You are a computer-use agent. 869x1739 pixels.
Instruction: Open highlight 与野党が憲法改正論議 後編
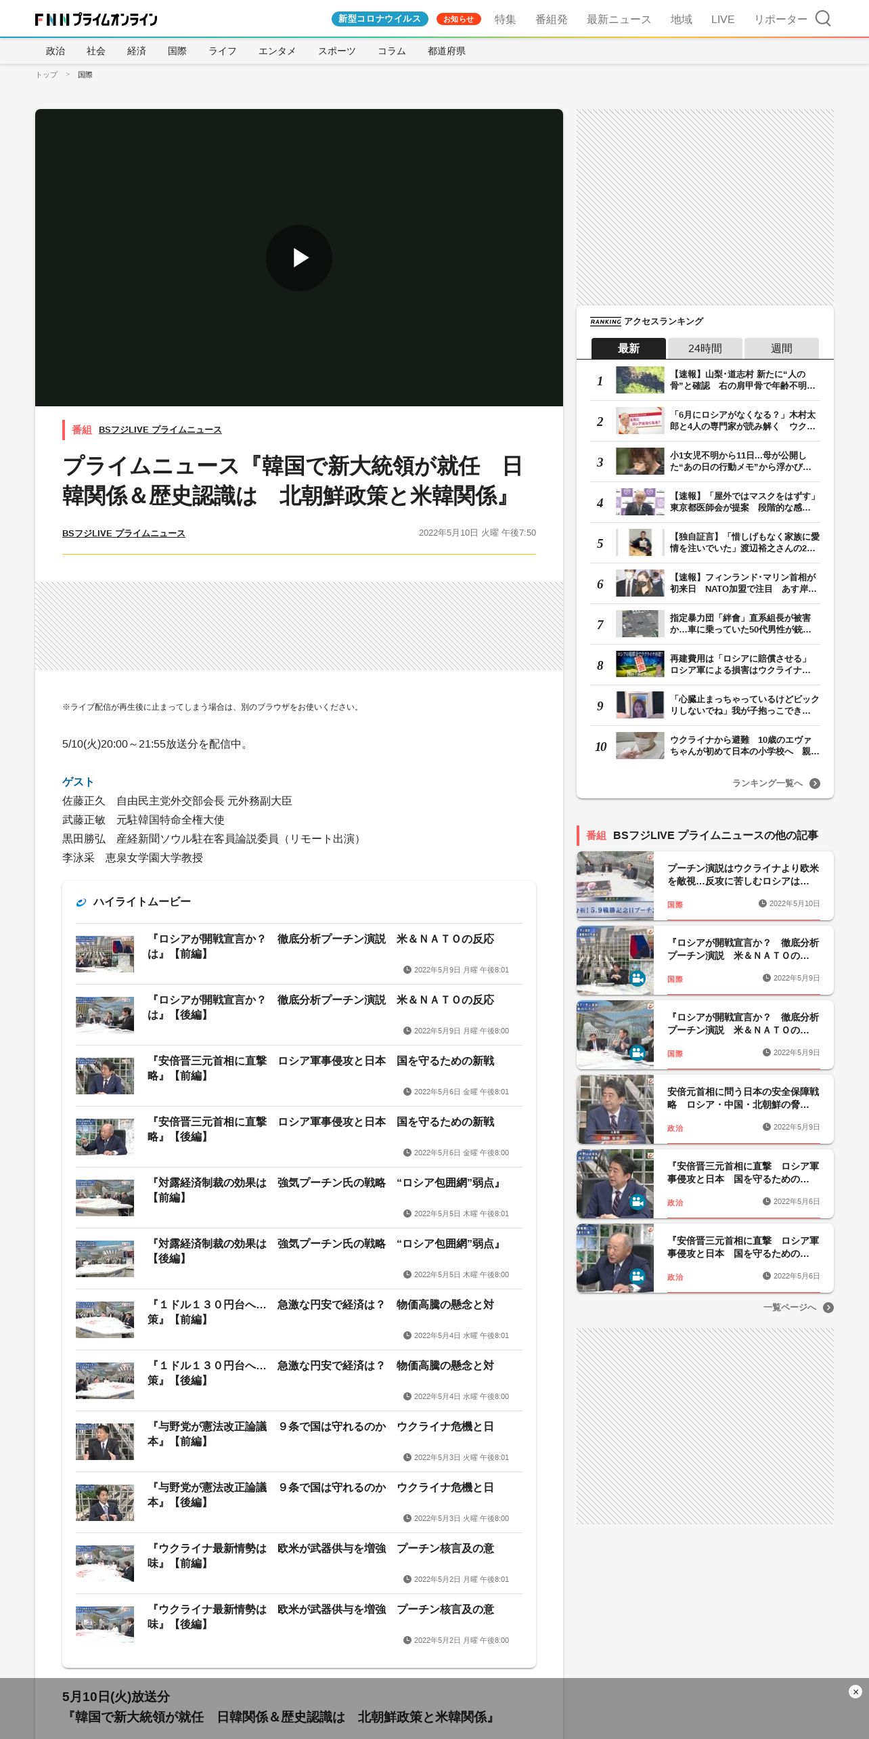click(299, 1502)
